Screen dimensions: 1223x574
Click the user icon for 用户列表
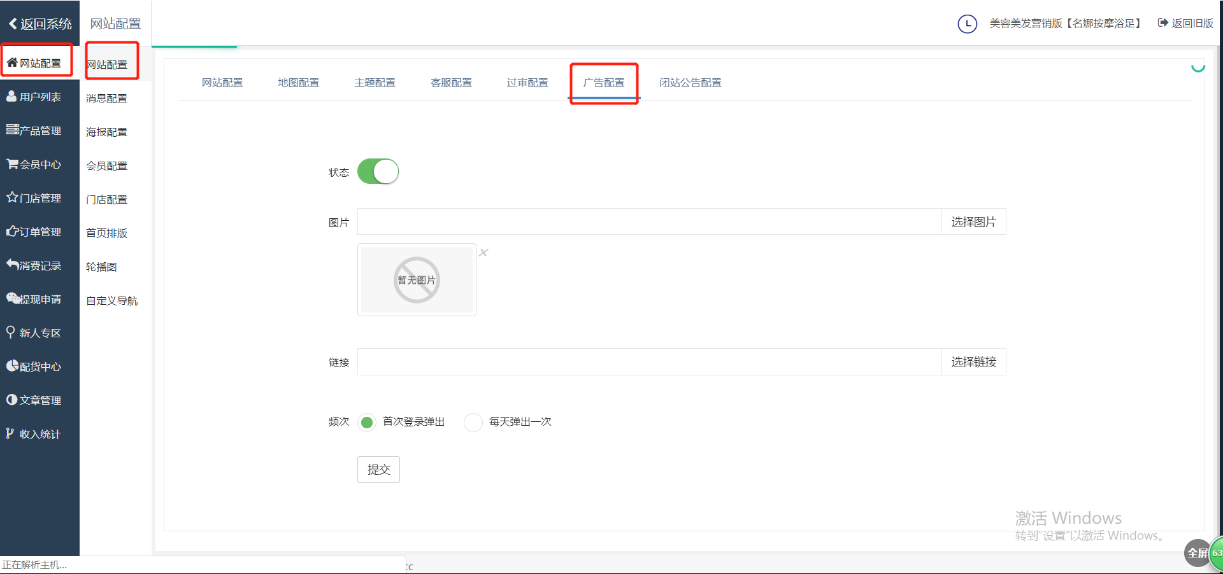coord(11,96)
